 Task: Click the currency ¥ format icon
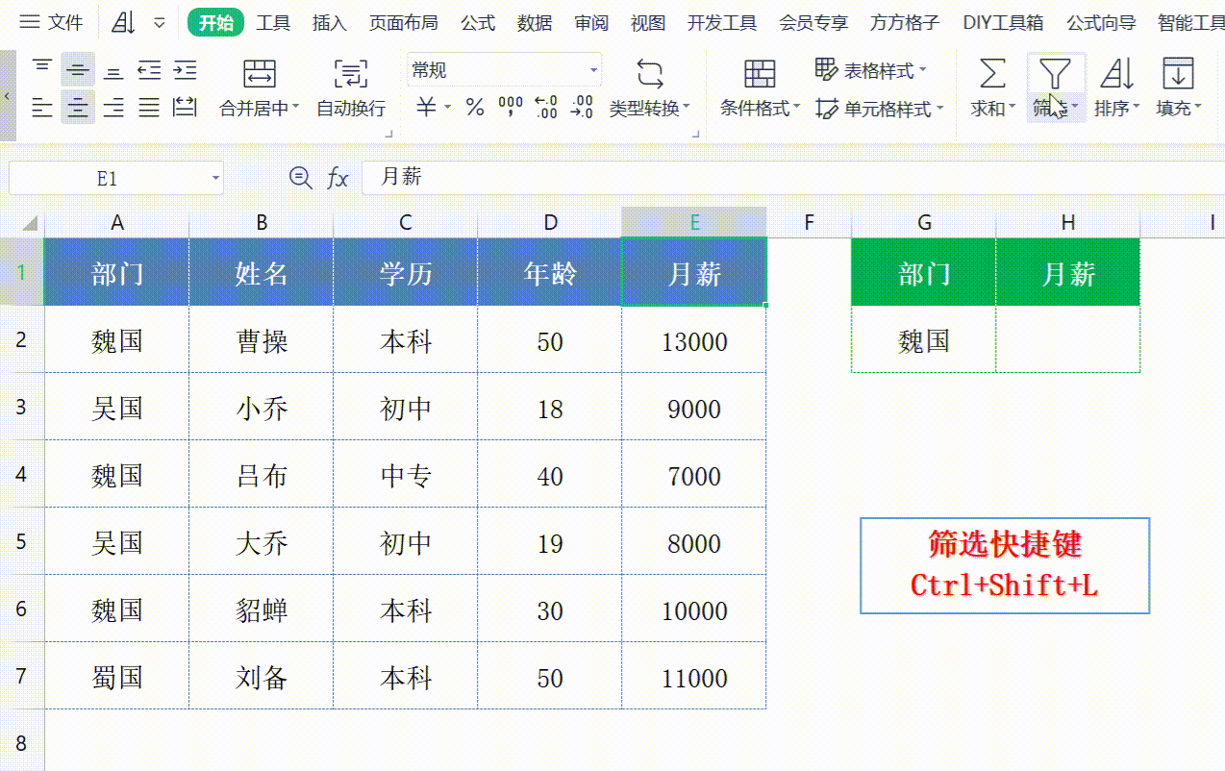(x=426, y=108)
